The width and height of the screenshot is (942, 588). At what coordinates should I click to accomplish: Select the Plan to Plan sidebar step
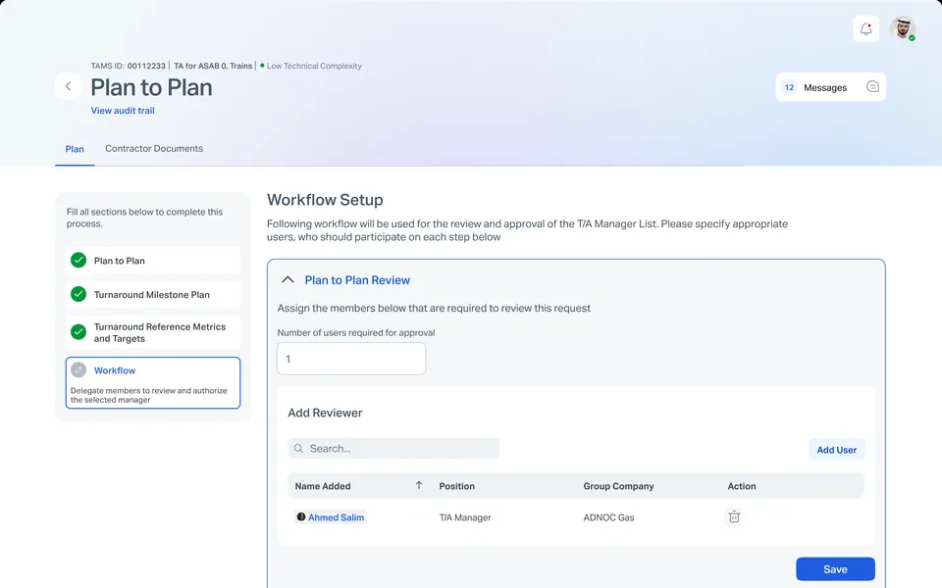pyautogui.click(x=153, y=261)
